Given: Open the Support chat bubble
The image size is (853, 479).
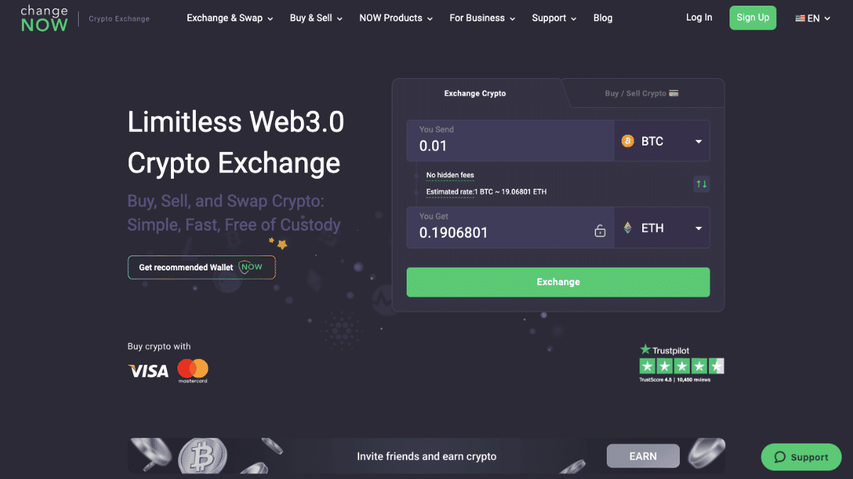Looking at the screenshot, I should point(801,457).
